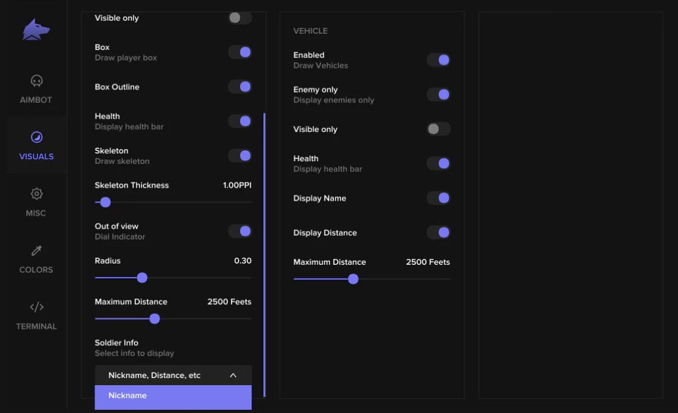
Task: Disable the Draw Vehicles Enabled toggle
Action: click(439, 60)
